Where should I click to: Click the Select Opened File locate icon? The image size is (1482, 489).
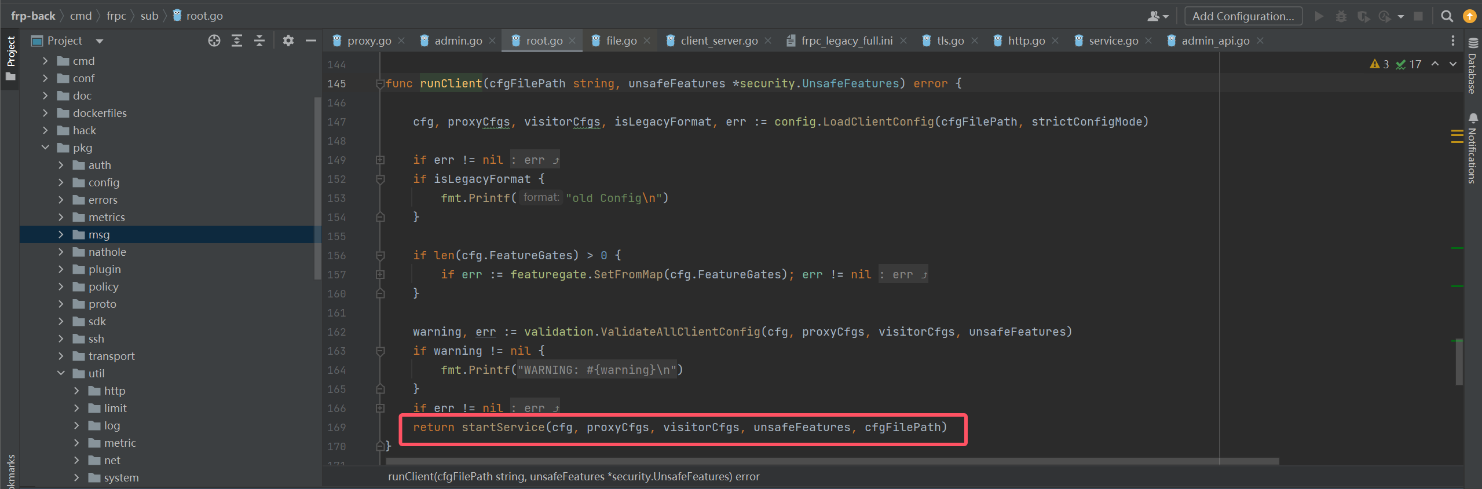pyautogui.click(x=214, y=41)
